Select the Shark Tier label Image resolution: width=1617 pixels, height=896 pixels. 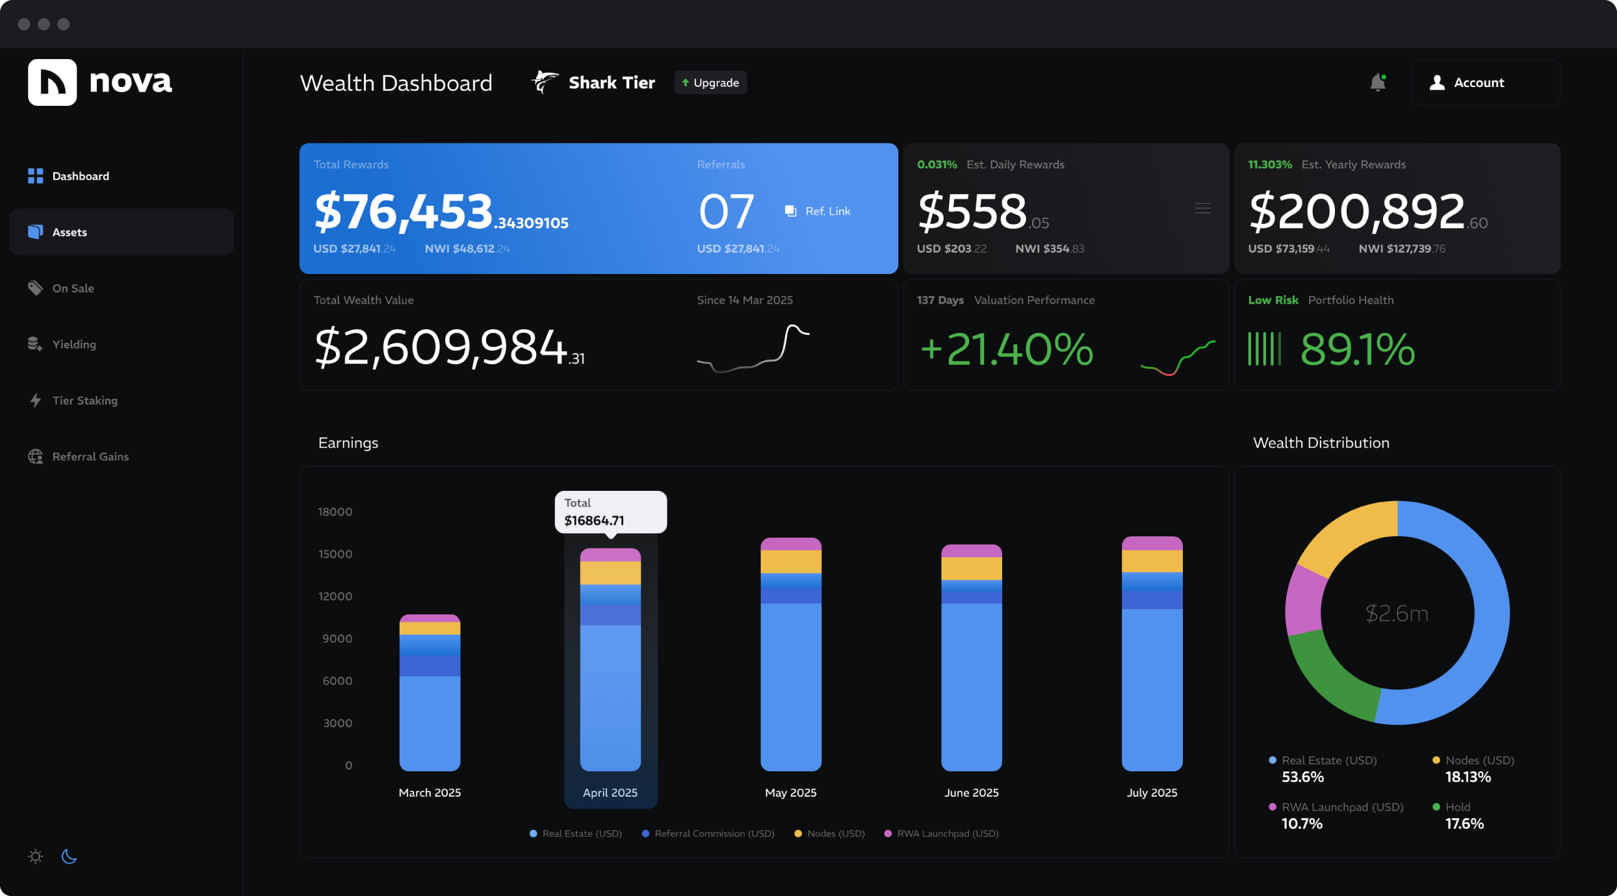(x=611, y=82)
